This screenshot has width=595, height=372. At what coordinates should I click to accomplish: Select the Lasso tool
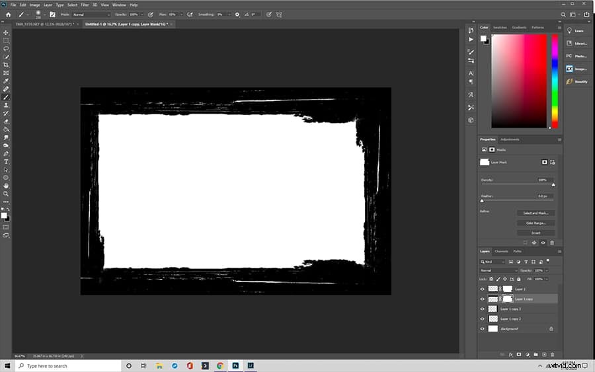[x=6, y=48]
